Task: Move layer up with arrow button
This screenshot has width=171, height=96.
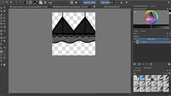Action: tap(147, 64)
